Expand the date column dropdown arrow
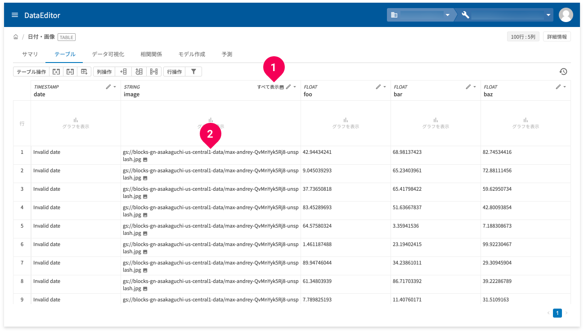 point(115,87)
